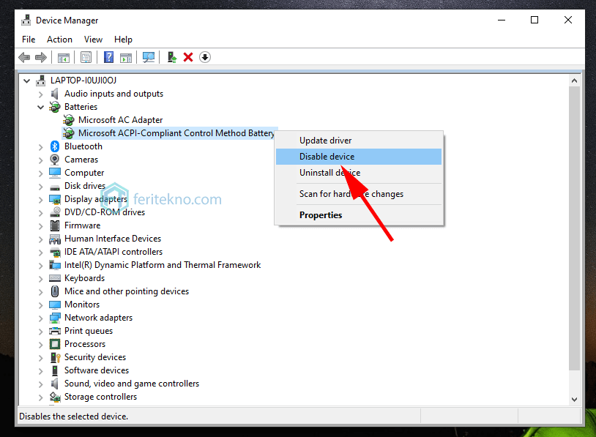Open the Help menu
The height and width of the screenshot is (437, 596).
[123, 40]
